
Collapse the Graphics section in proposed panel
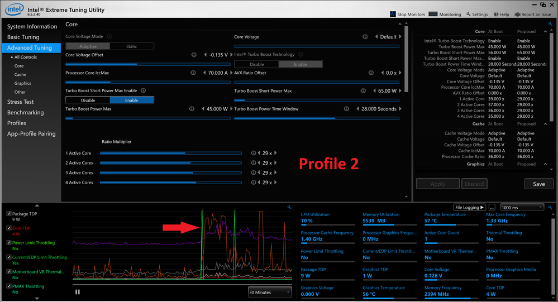pos(545,164)
